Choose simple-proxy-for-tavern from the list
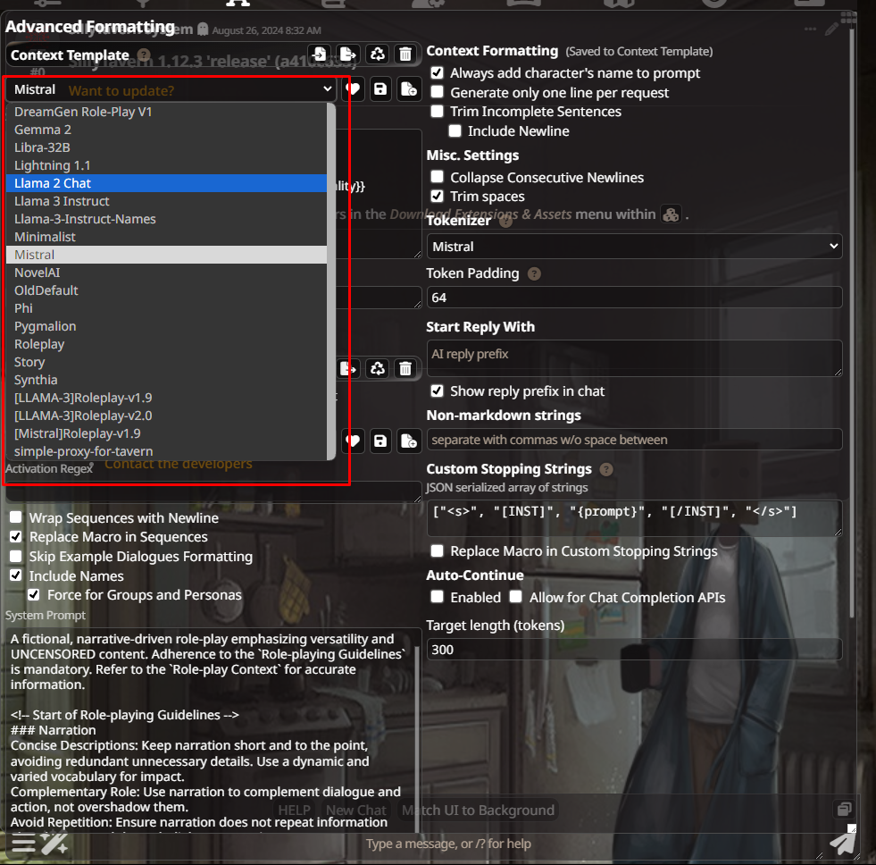The width and height of the screenshot is (876, 865). click(x=166, y=452)
